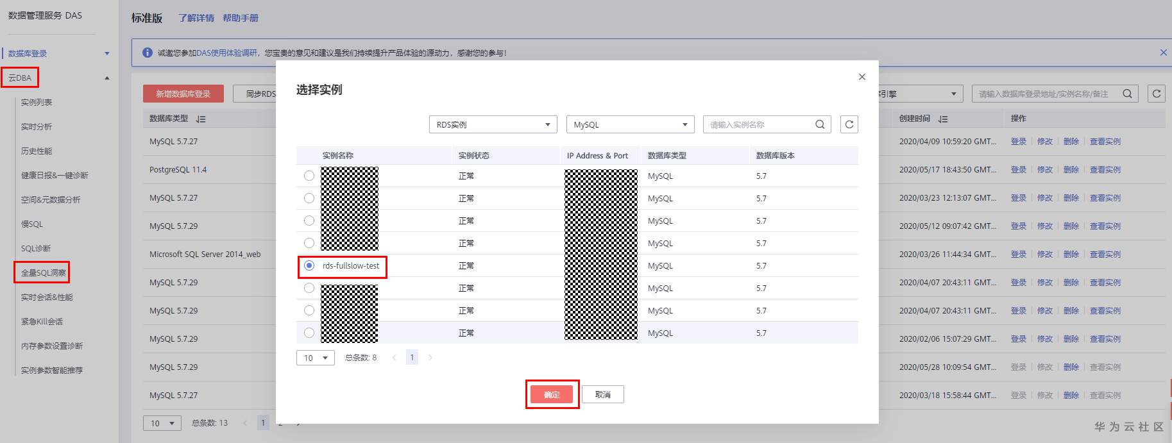This screenshot has height=443, width=1172.
Task: Select the radio button of the seventh instance row
Action: [x=309, y=310]
